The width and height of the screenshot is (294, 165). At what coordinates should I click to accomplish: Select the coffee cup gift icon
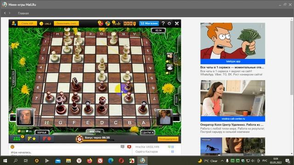[x=170, y=67]
